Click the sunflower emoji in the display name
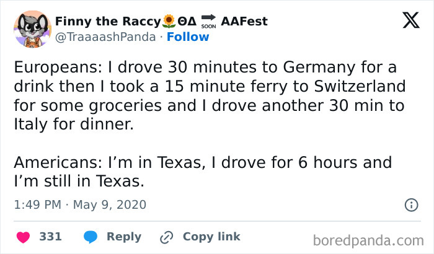Screen dimensions: 434x254 point(169,22)
